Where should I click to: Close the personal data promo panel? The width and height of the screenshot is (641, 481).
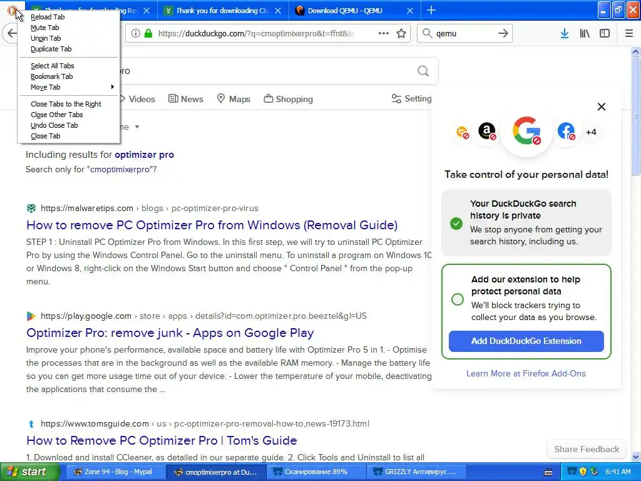click(x=602, y=106)
